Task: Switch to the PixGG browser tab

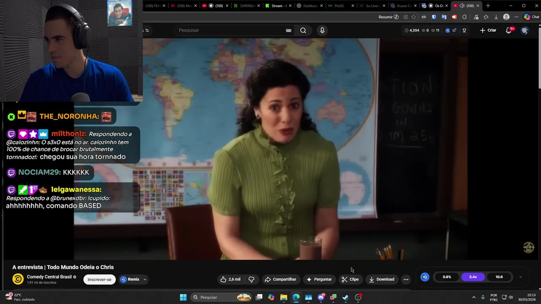Action: pyautogui.click(x=341, y=5)
